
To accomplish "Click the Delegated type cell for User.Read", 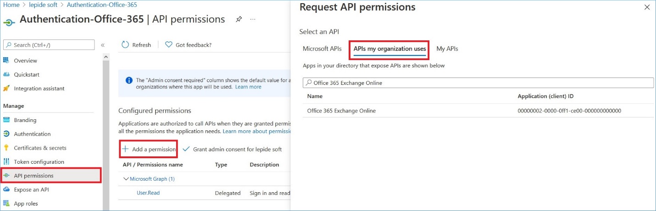I will [x=228, y=193].
